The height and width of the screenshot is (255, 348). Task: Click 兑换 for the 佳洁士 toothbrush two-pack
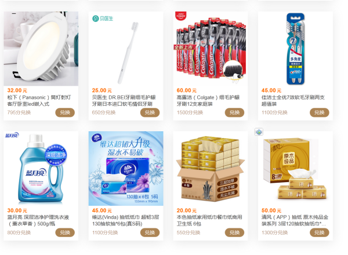tap(320, 113)
